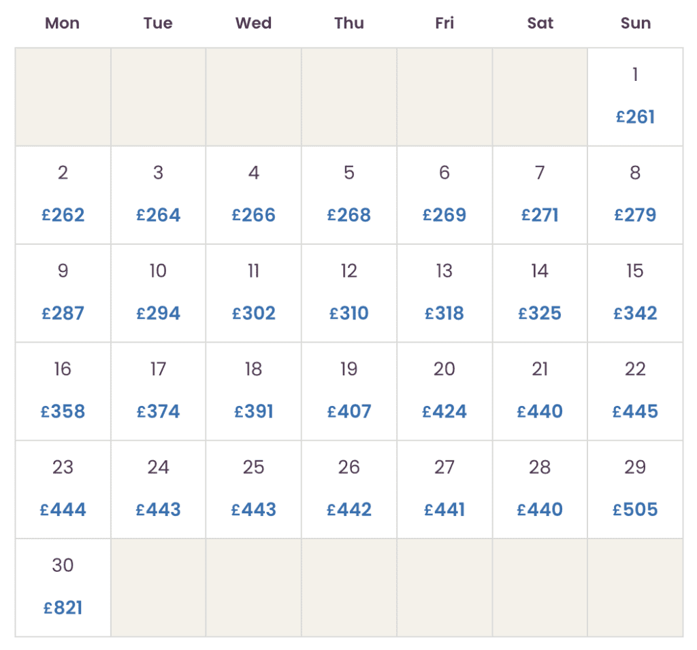
Task: Pick the £445 fare on Sunday the 22nd
Action: [x=634, y=411]
